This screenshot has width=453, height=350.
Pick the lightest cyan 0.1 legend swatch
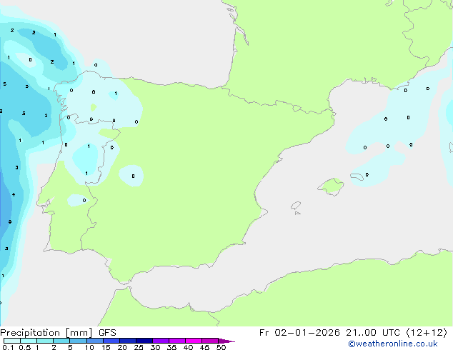(12, 341)
